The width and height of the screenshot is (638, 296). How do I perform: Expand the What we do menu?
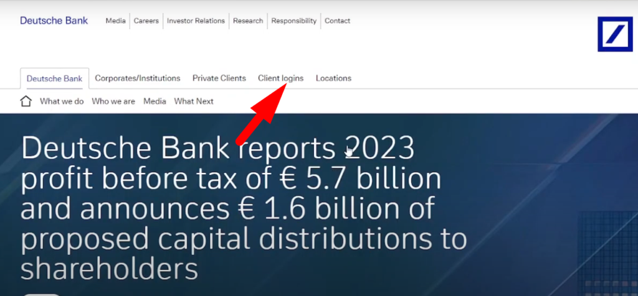point(62,101)
